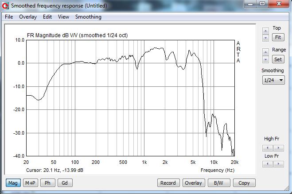Minimize the ARTA window

[250, 4]
